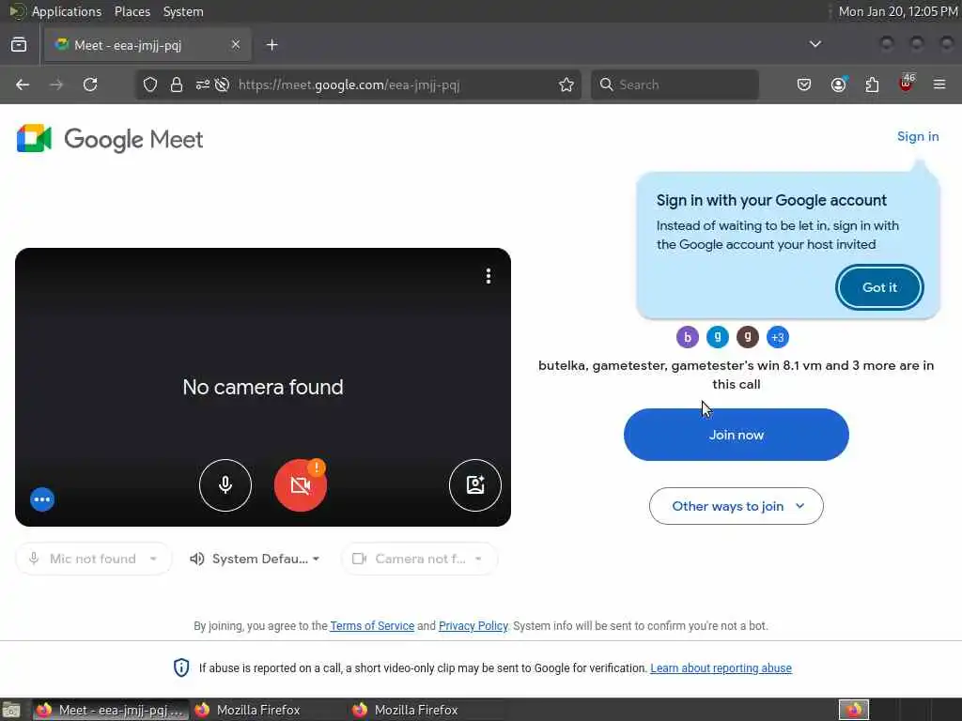Reload the page with the refresh icon
Viewport: 962px width, 721px height.
point(90,84)
